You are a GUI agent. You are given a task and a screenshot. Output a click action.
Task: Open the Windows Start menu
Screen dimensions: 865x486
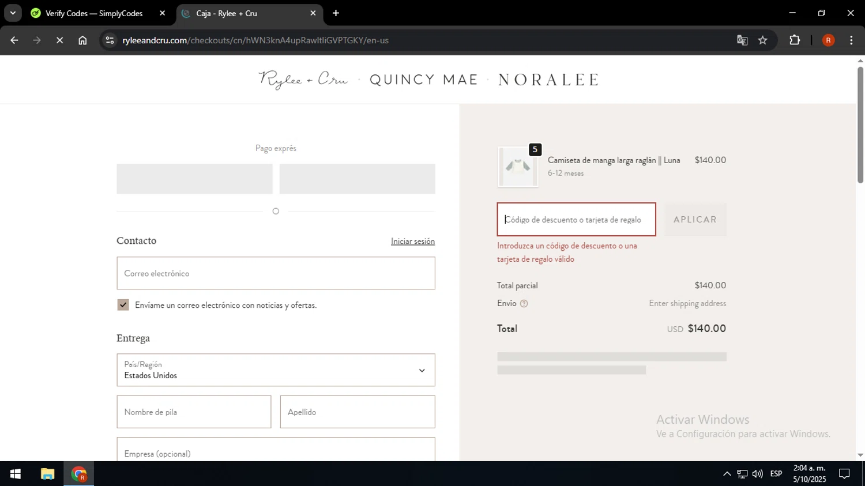click(x=16, y=474)
